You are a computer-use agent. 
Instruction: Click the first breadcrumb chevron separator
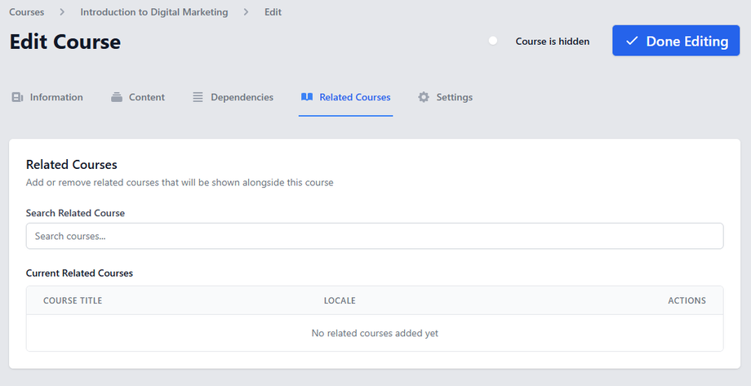click(x=62, y=12)
